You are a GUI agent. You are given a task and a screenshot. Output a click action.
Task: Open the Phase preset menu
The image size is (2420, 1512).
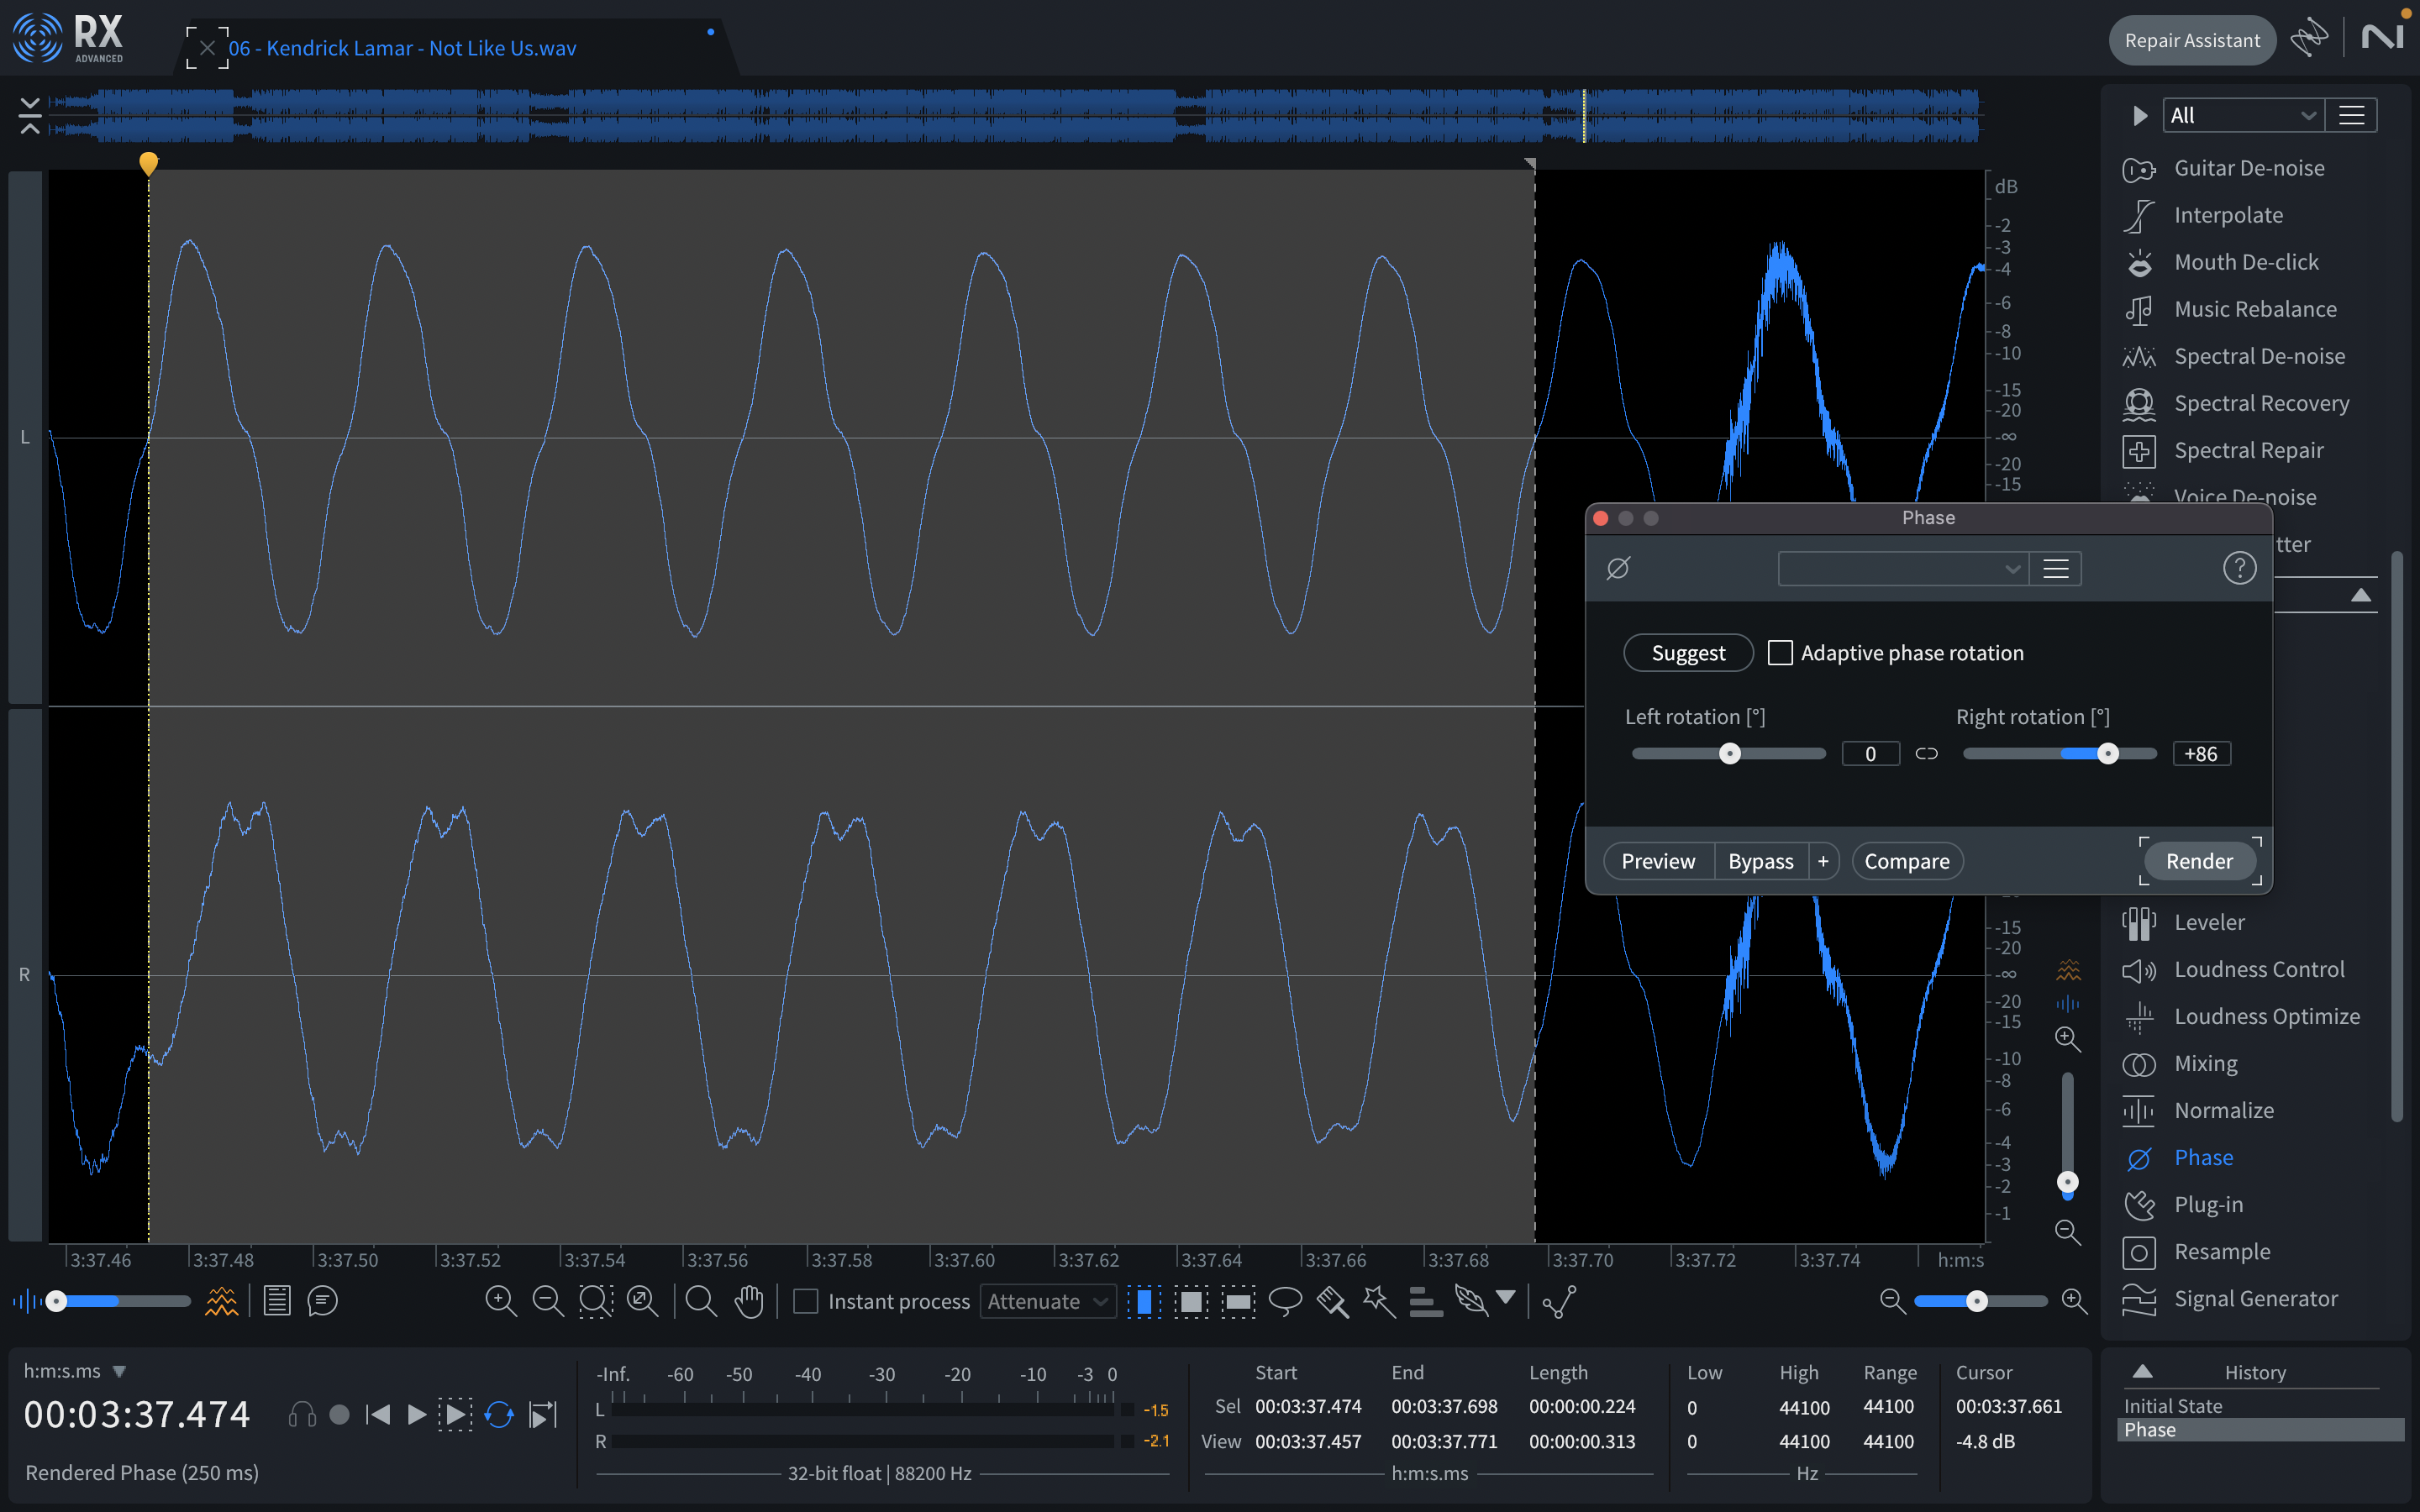coord(2055,569)
